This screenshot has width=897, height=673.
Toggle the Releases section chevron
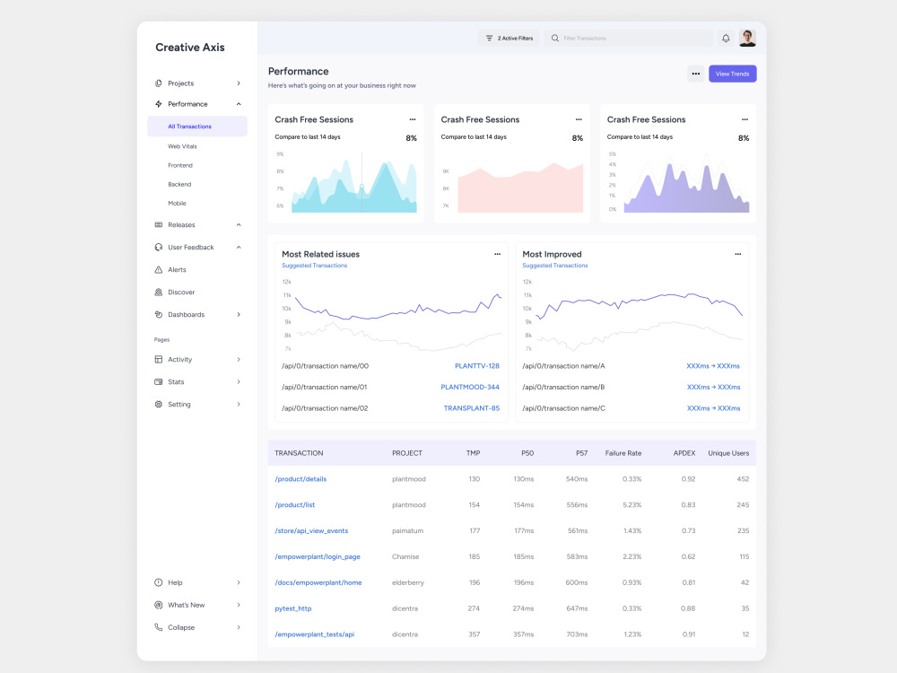click(239, 225)
